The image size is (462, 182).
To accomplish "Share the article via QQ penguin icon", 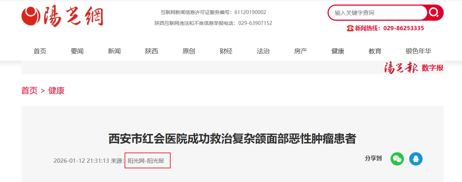I will click(x=416, y=159).
